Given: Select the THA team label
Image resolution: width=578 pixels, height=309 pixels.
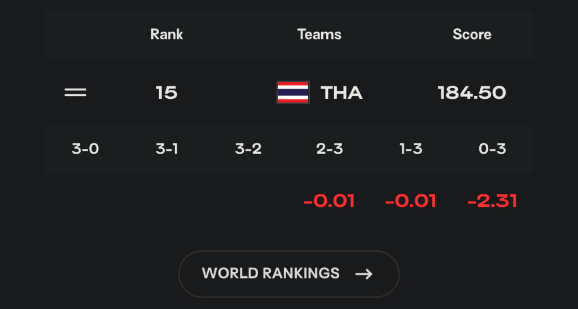Looking at the screenshot, I should click(341, 93).
